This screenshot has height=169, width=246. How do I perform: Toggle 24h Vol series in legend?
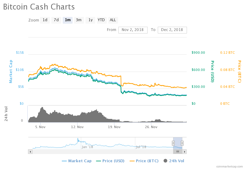coord(174,161)
